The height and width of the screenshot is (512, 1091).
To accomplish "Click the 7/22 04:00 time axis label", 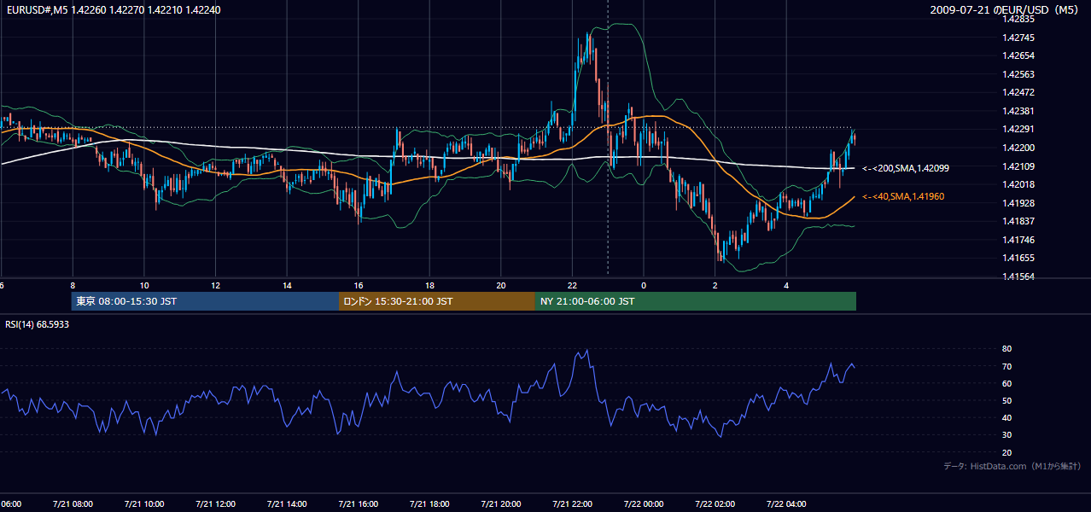I will pos(786,504).
